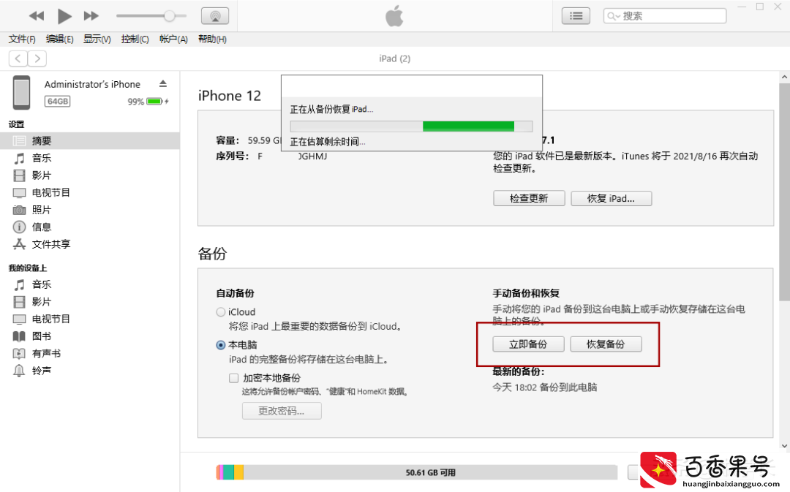
Task: Click 立即备份 button
Action: [528, 344]
